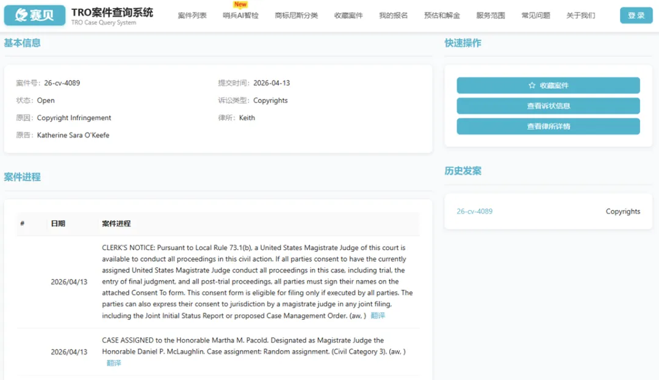The height and width of the screenshot is (380, 659).
Task: Open 服务范围 in the navigation bar
Action: tap(491, 15)
